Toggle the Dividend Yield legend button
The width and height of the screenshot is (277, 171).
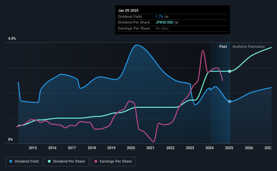point(24,162)
